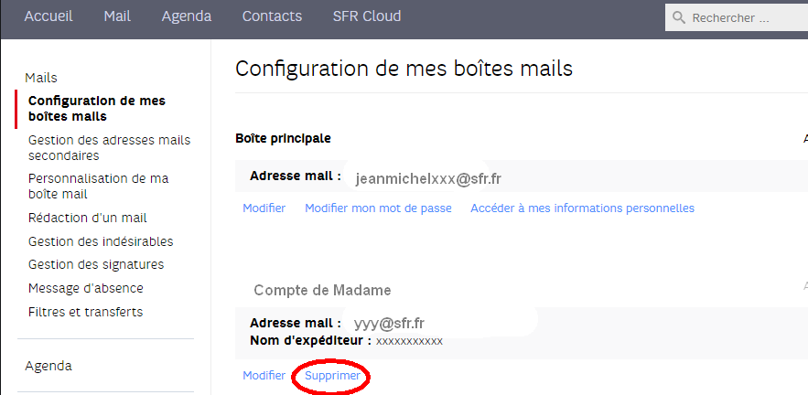Open Gestion des signatures settings
Viewport: 808px width, 395px height.
pyautogui.click(x=96, y=264)
